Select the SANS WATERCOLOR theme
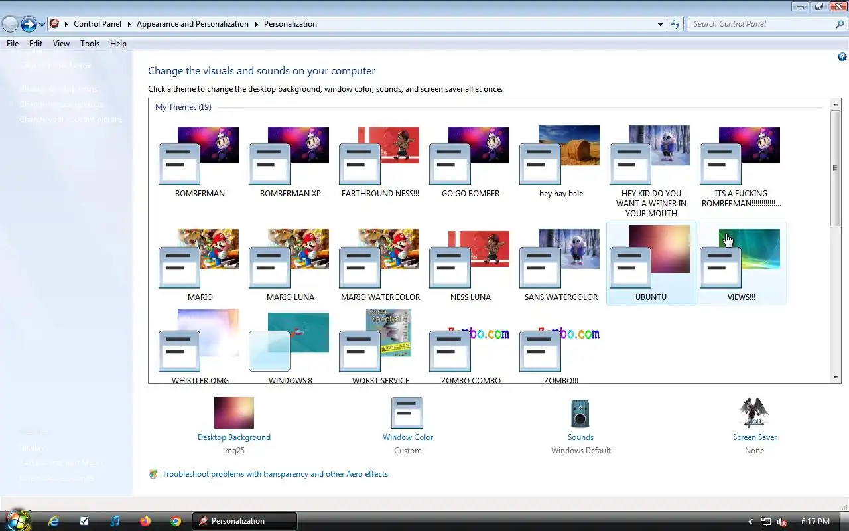This screenshot has width=849, height=531. click(x=560, y=264)
